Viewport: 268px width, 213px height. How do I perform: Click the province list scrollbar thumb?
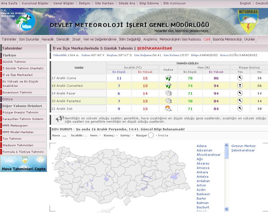point(227,153)
